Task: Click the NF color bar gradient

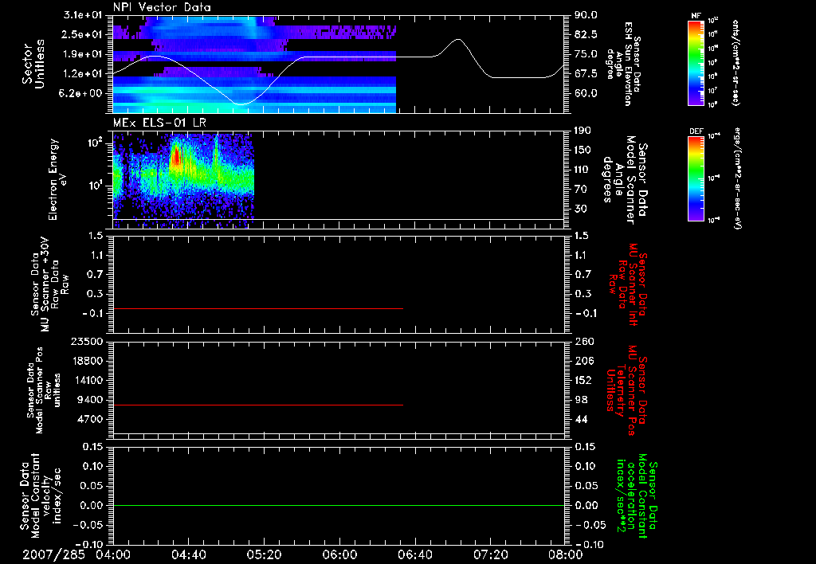Action: (x=696, y=63)
